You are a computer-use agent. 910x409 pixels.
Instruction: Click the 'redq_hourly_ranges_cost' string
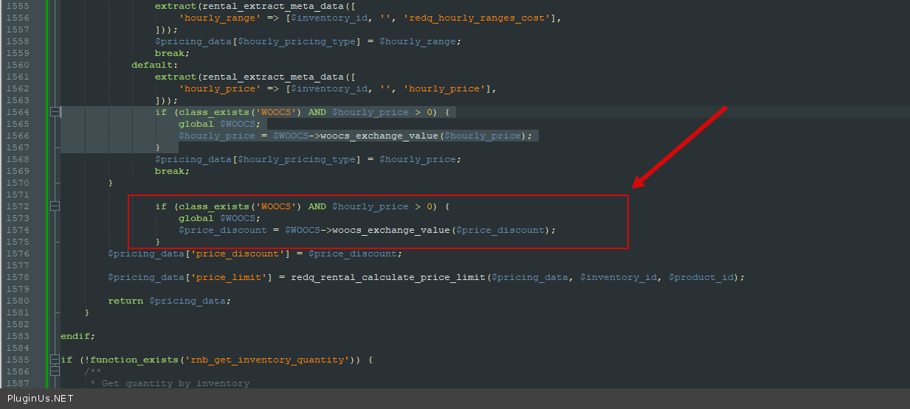point(476,18)
